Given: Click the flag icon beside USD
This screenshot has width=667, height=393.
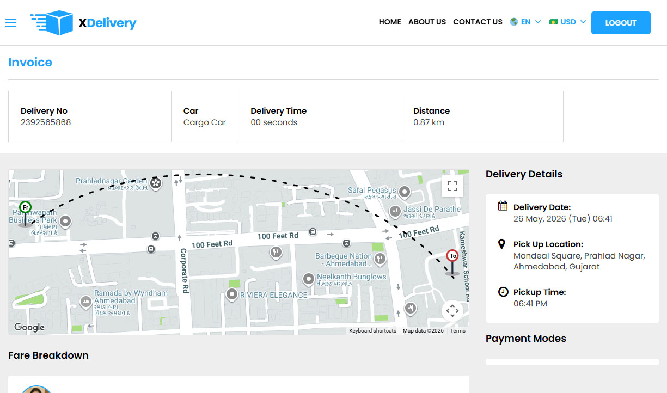Looking at the screenshot, I should (554, 22).
